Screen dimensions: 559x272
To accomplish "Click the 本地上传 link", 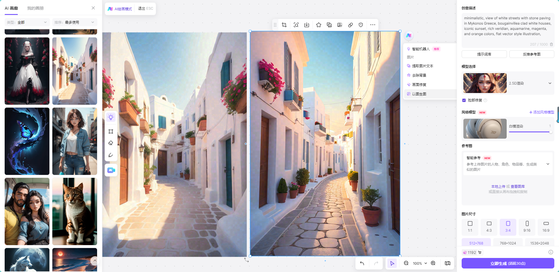I will point(498,186).
